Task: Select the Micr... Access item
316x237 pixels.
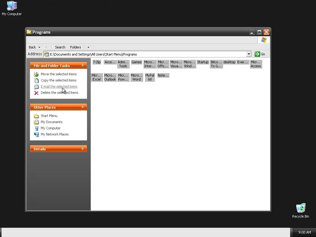Action: [256, 64]
